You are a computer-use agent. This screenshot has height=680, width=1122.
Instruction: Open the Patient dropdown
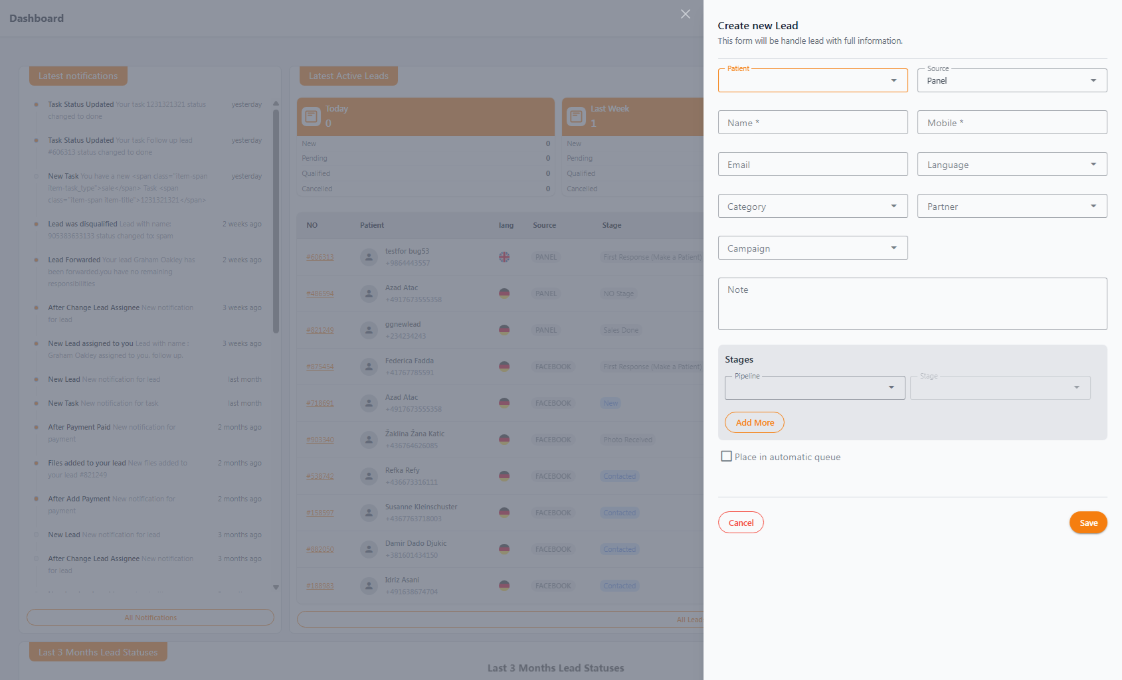click(x=812, y=80)
